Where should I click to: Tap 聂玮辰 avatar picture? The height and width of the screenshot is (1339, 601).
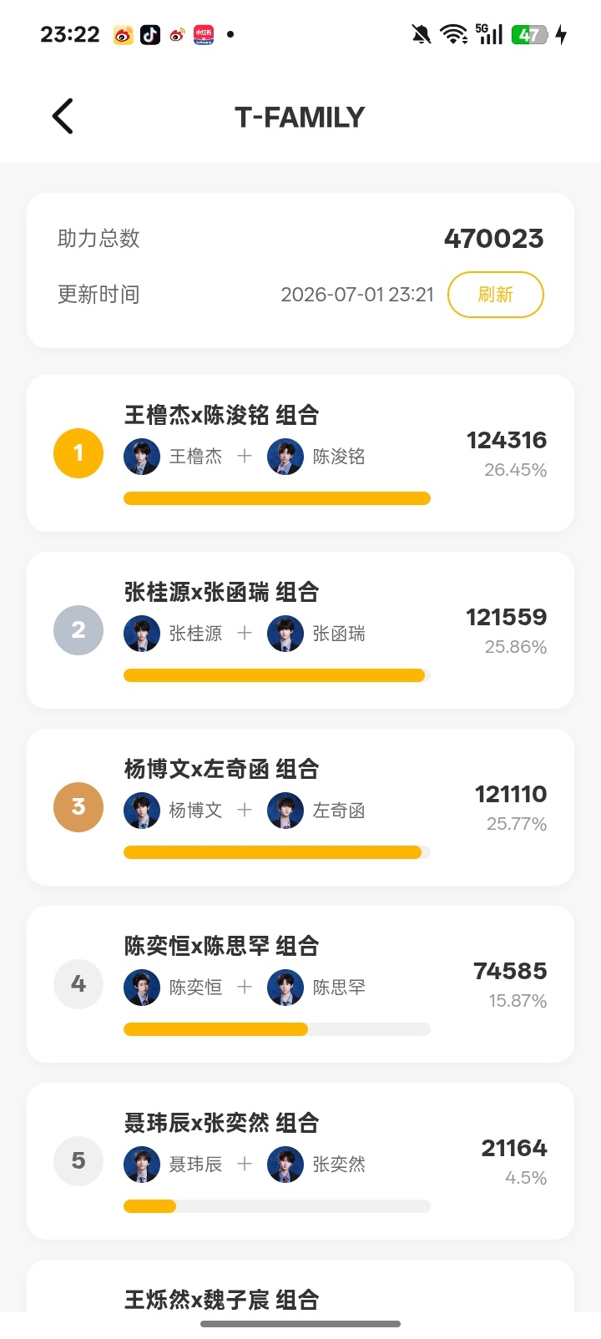142,1165
